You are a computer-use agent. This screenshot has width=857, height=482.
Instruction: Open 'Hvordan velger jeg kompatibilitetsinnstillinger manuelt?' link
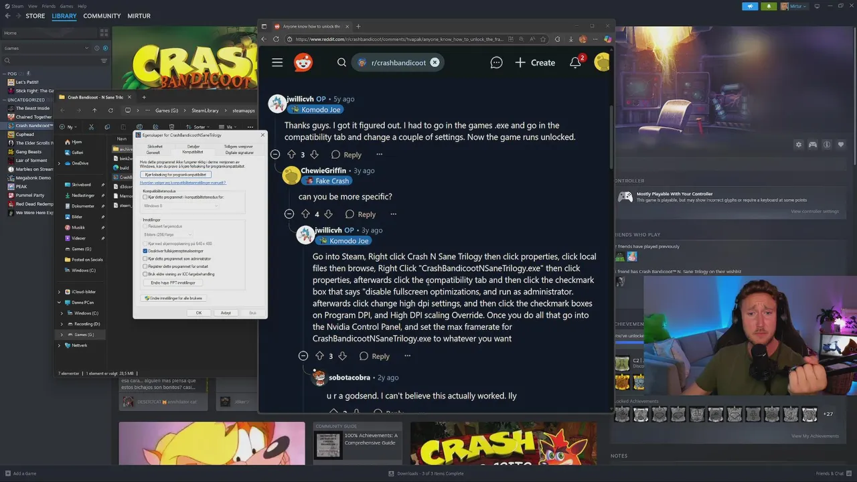tap(183, 182)
